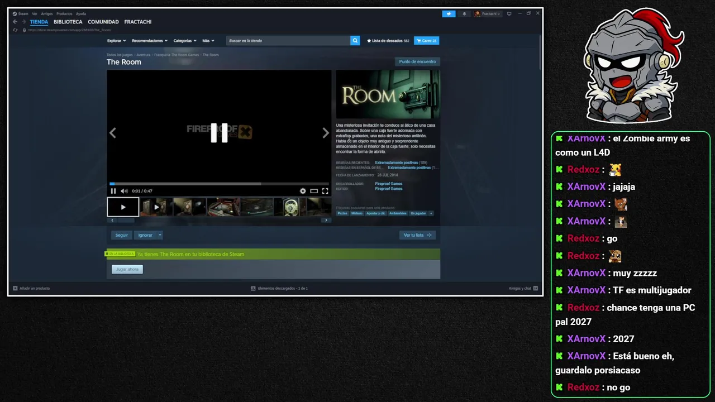Open the Elementos descargados downloads icon

253,288
